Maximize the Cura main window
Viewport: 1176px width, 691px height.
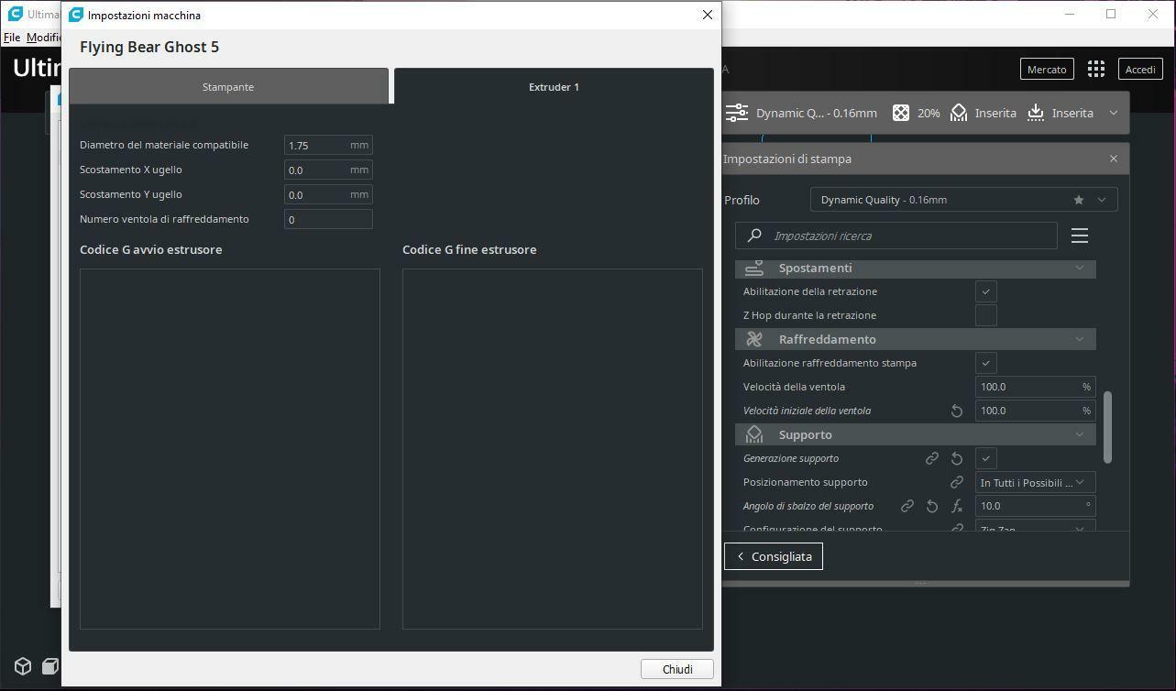[1111, 14]
